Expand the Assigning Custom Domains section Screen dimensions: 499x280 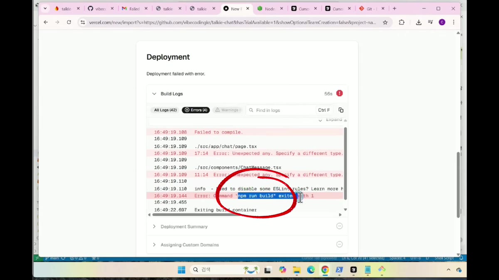154,245
